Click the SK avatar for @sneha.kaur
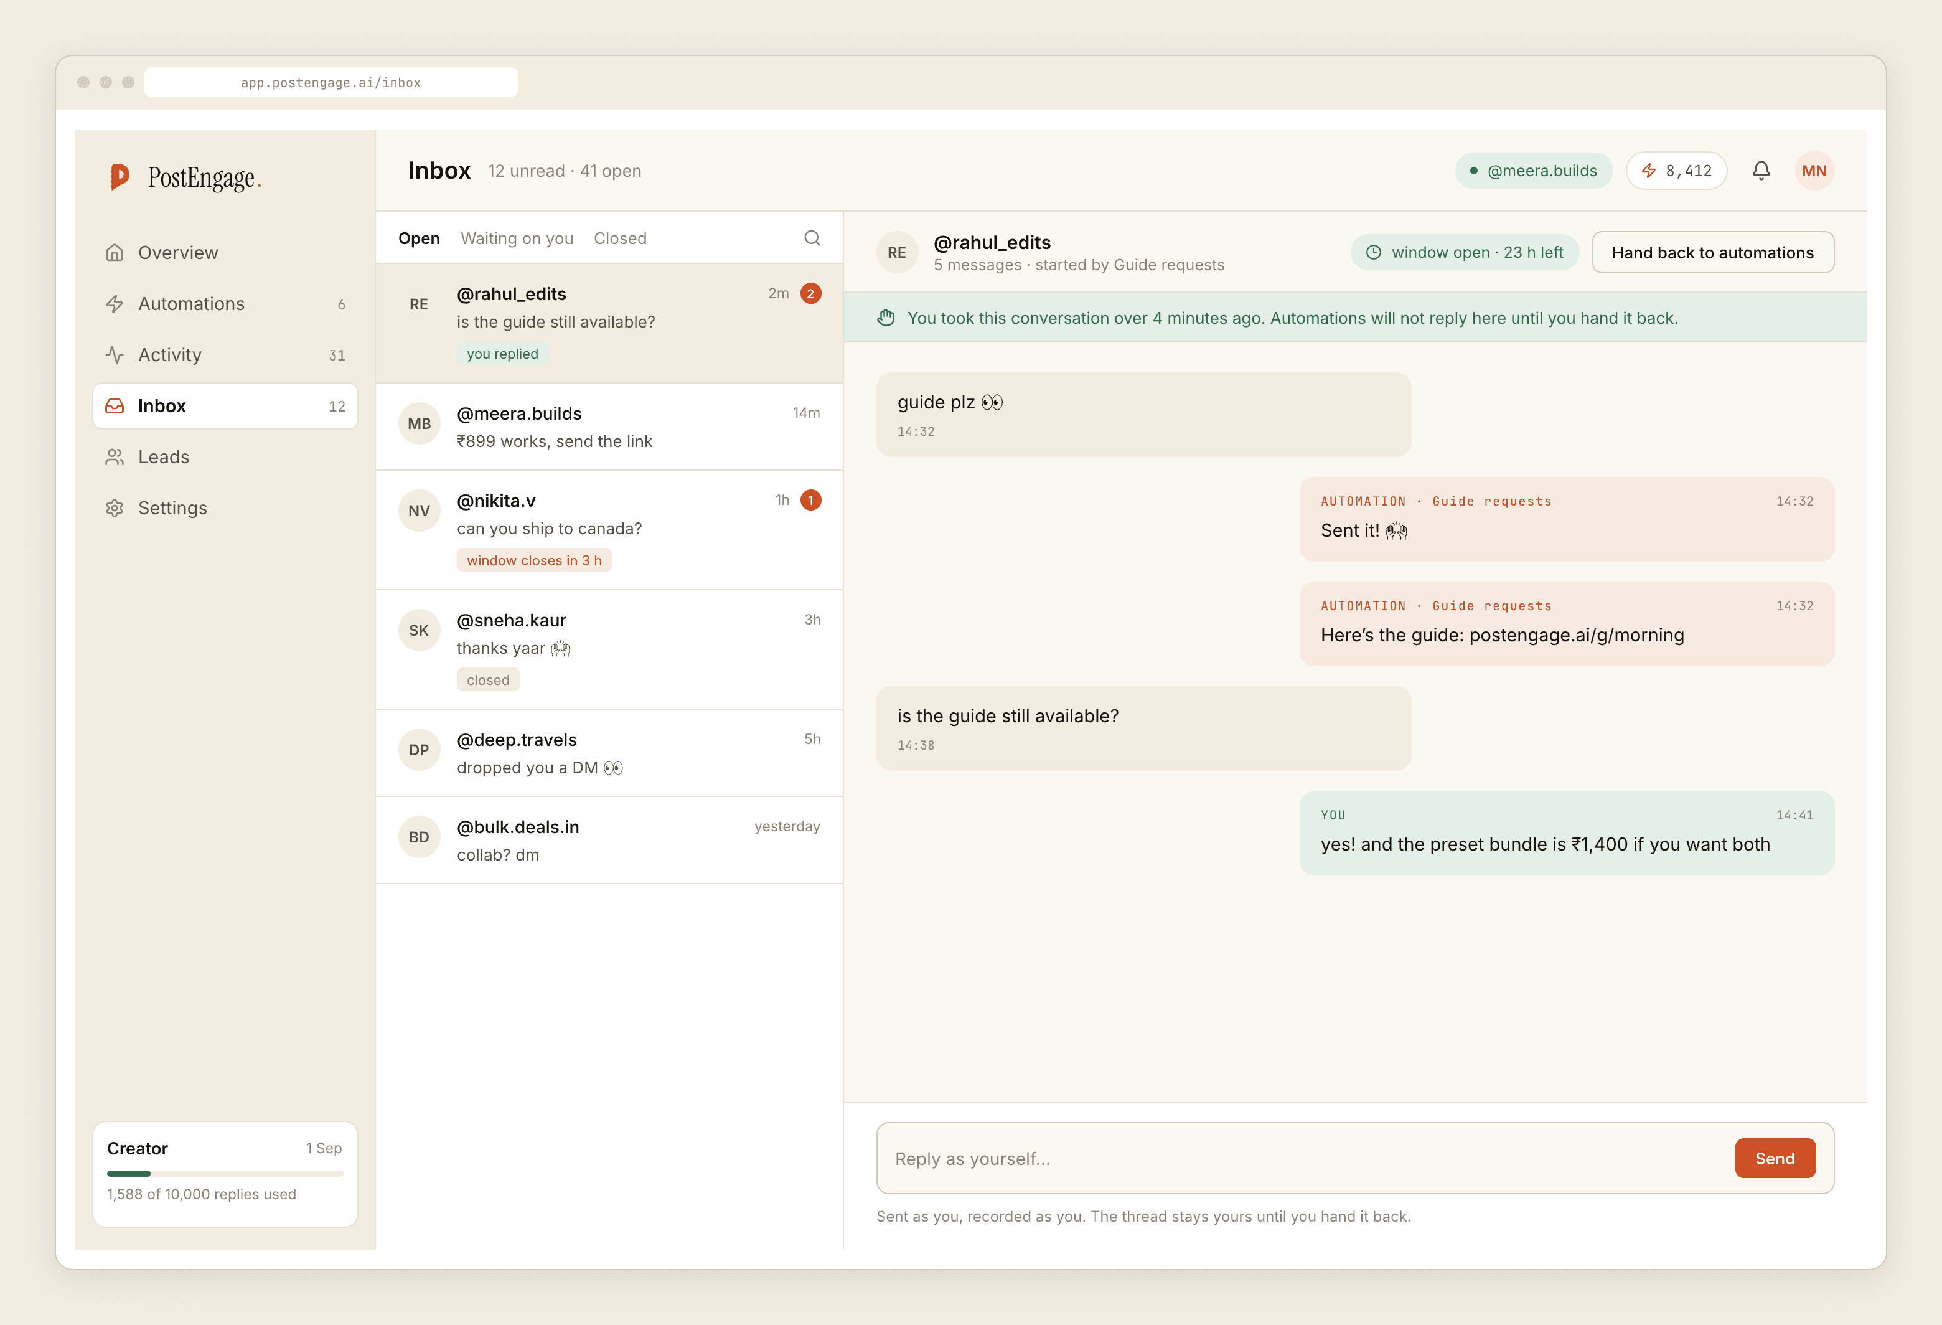 click(x=419, y=630)
